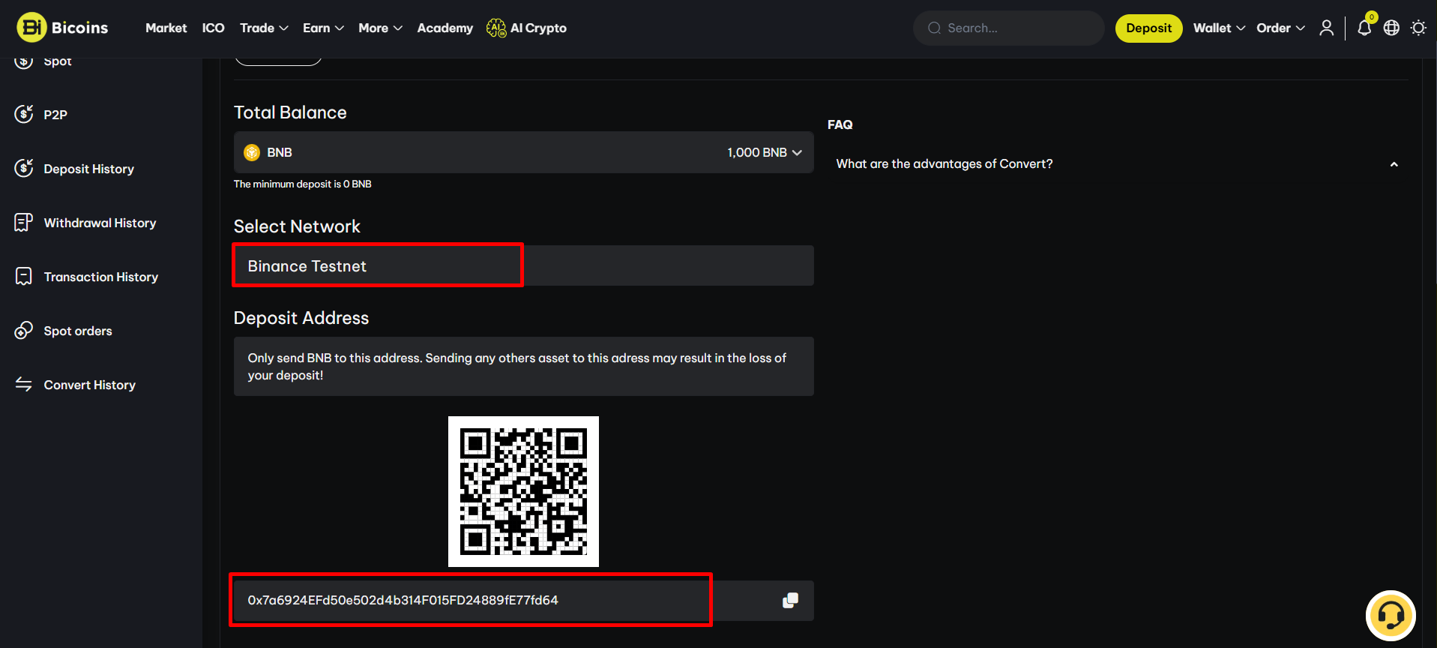Expand the Earn menu
Screen dimensions: 1437x648
323,28
